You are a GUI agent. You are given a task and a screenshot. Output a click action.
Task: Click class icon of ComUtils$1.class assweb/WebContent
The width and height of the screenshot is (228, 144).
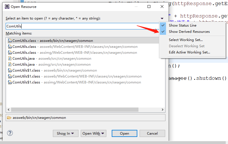pos(10,76)
